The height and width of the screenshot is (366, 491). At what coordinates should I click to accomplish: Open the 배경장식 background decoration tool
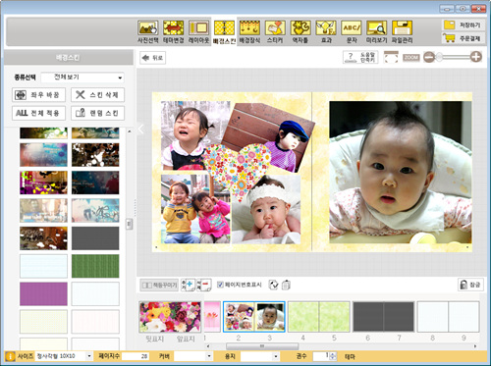point(249,31)
